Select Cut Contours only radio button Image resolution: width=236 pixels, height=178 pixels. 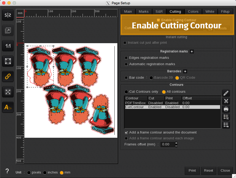(x=127, y=92)
